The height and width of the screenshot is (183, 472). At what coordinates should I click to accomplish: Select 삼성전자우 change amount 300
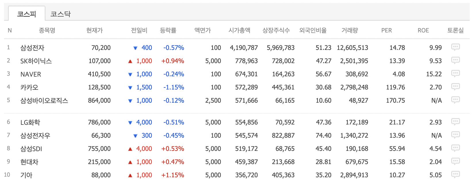[147, 136]
